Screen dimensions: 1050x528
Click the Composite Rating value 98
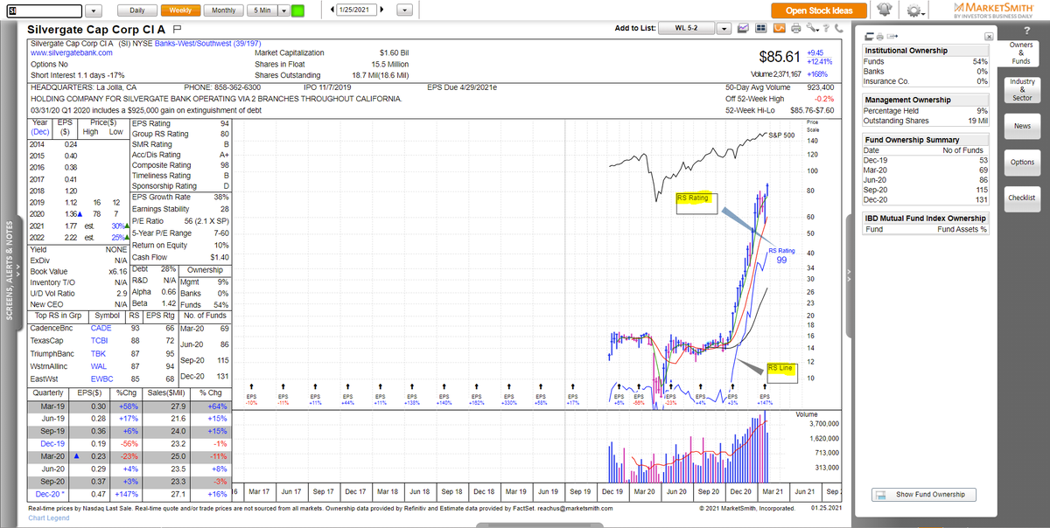click(x=225, y=165)
